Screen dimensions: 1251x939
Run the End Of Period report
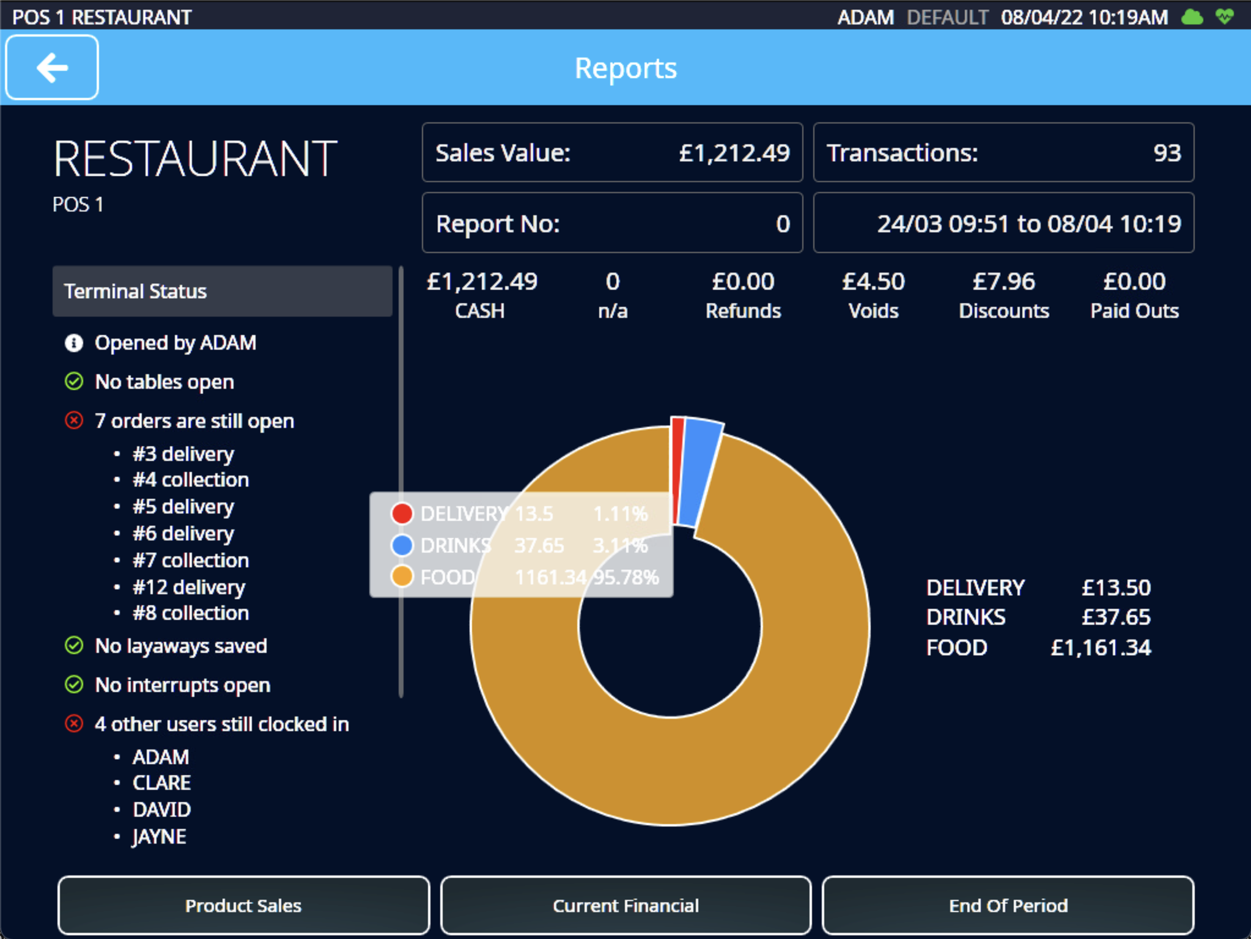coord(1008,905)
